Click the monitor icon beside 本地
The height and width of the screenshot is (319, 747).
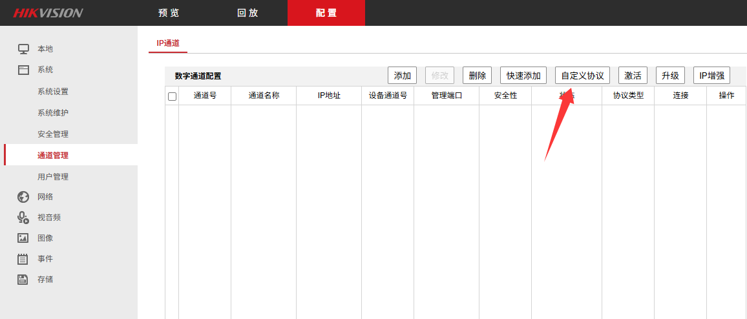23,49
